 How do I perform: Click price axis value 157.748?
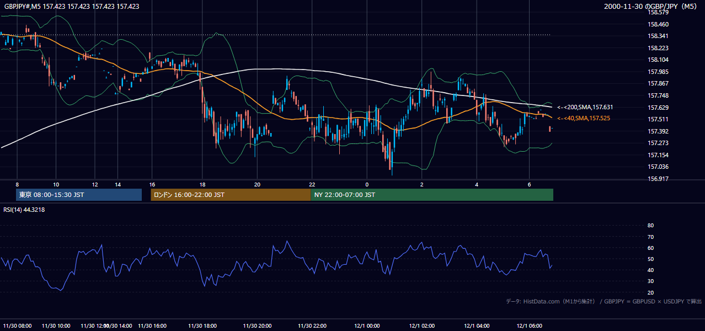tap(658, 95)
